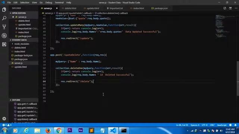Open the Terminal menu
The width and height of the screenshot is (239, 134).
pos(59,3)
